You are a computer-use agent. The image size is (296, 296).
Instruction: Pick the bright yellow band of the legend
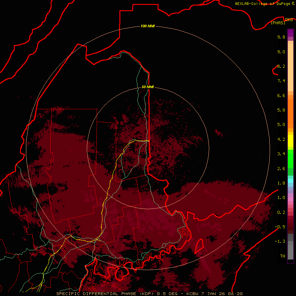(290, 141)
